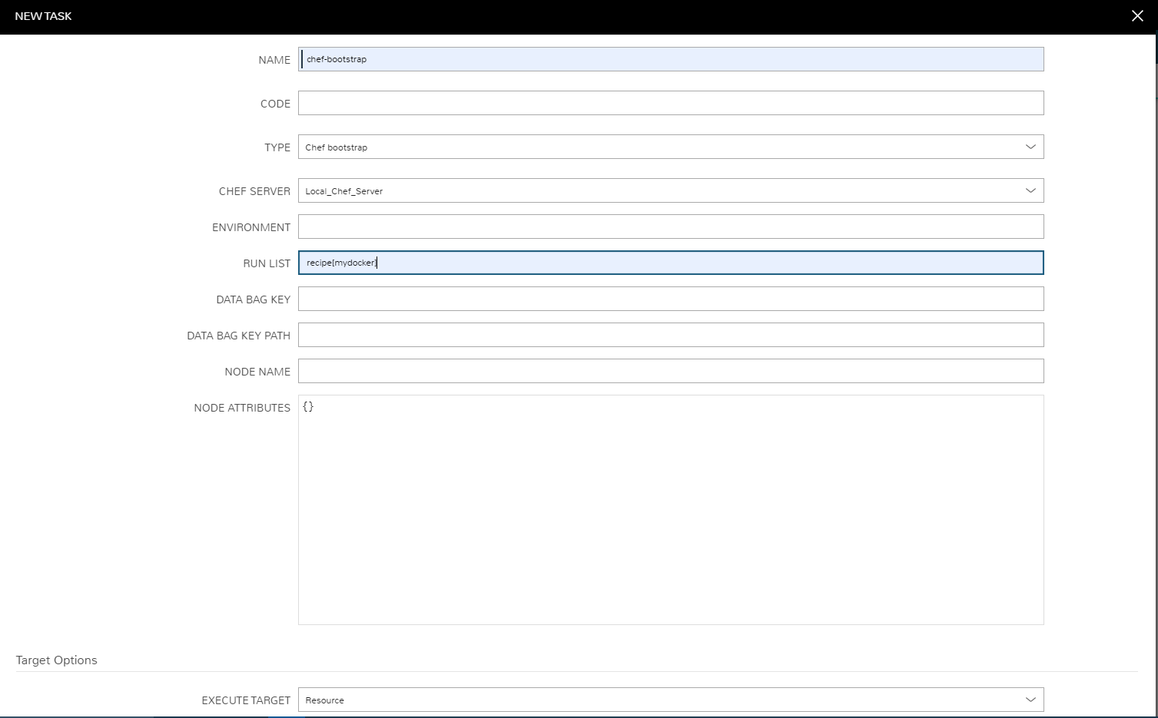
Task: Open the TYPE dropdown showing Chef bootstrap
Action: pos(671,147)
